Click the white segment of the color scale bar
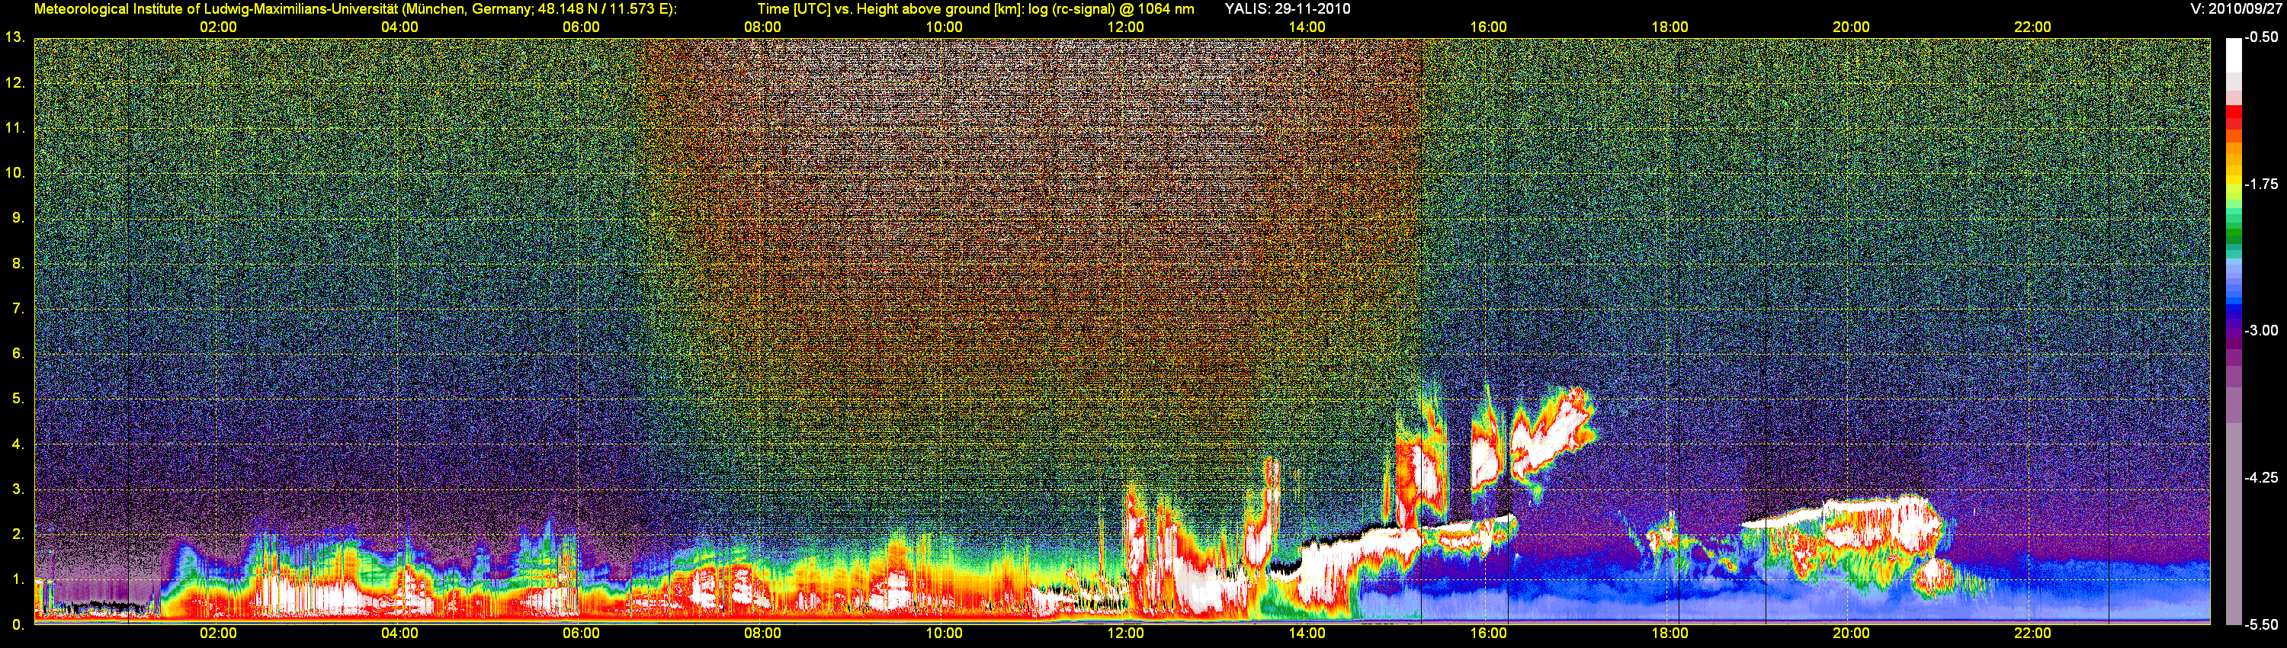Image resolution: width=2287 pixels, height=648 pixels. click(2233, 55)
